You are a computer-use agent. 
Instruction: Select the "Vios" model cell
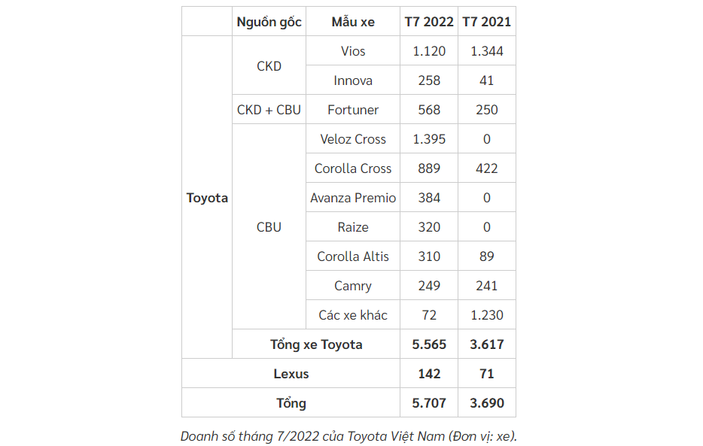coord(353,51)
